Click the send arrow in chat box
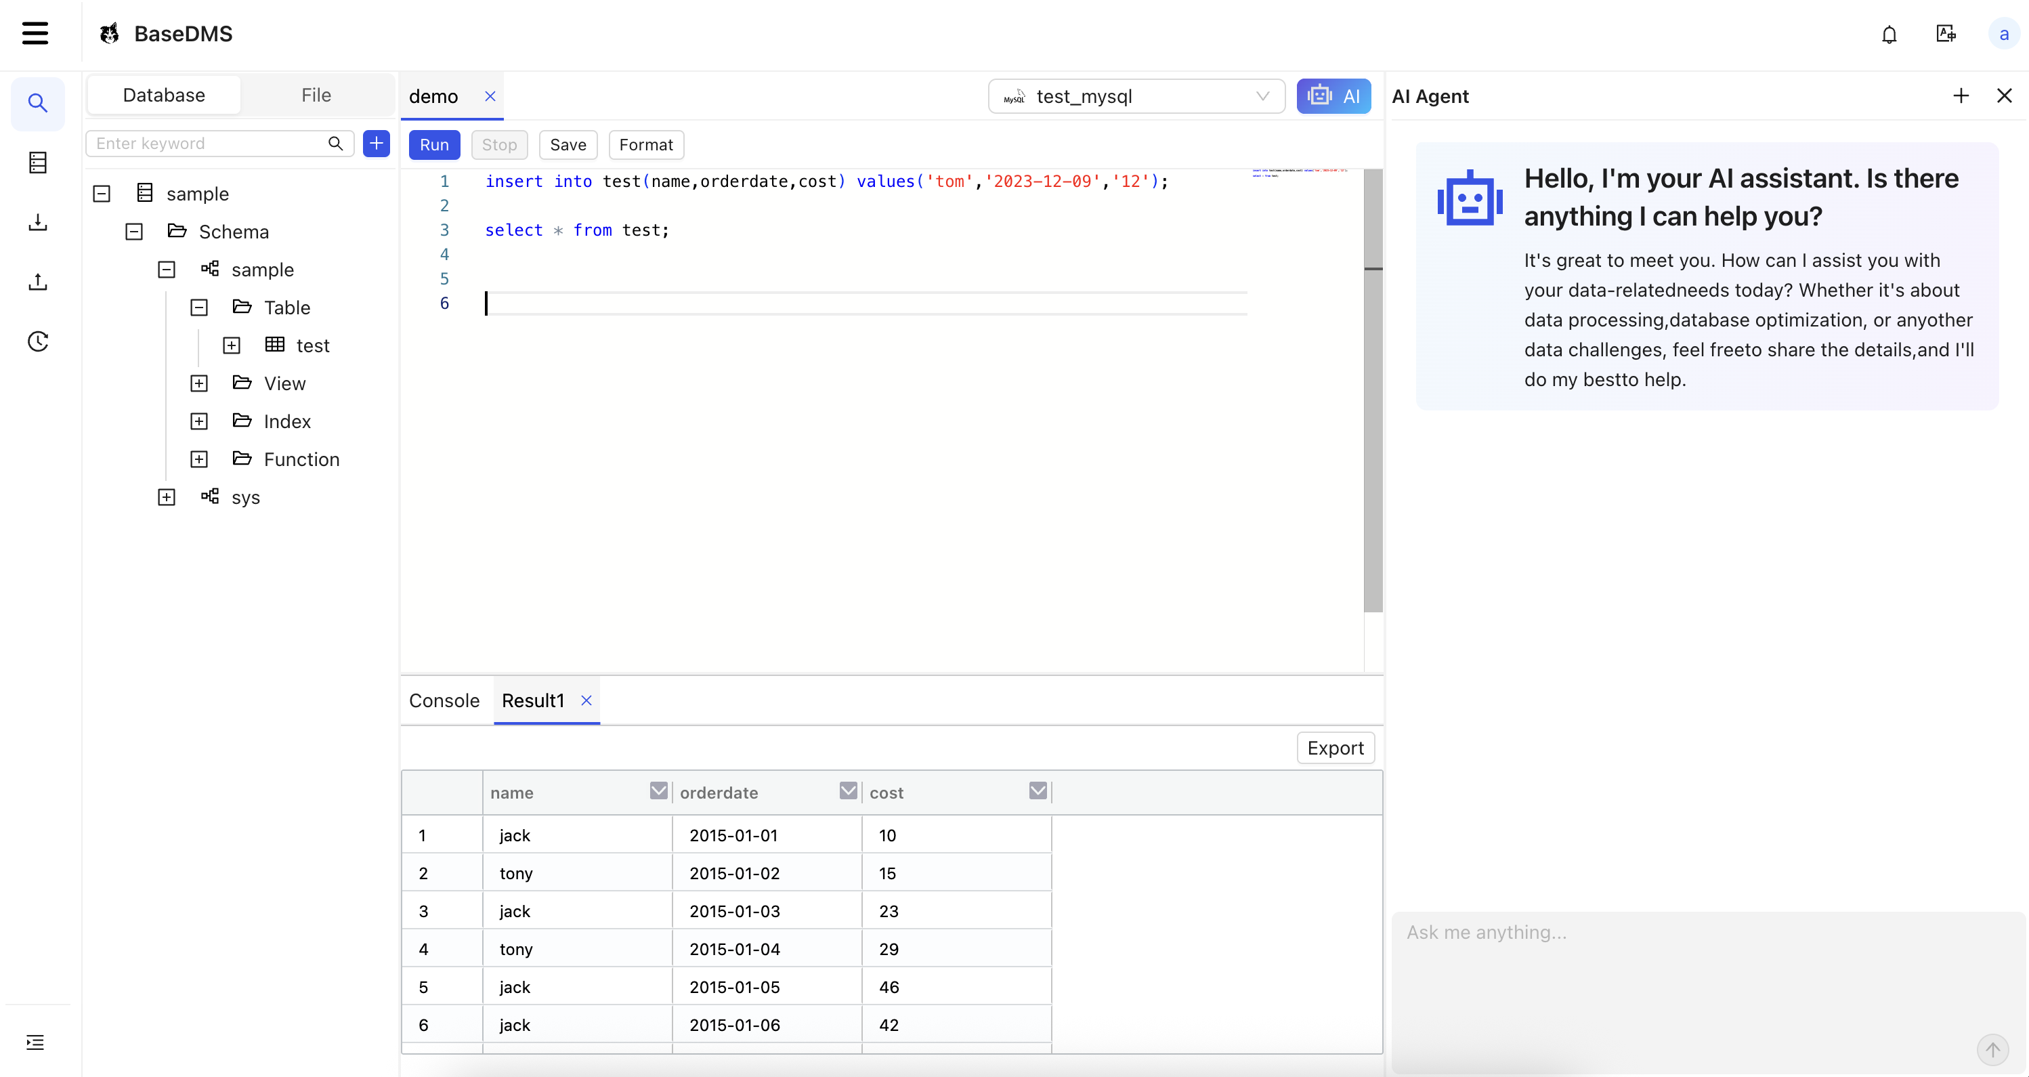Image resolution: width=2029 pixels, height=1077 pixels. 1992,1049
